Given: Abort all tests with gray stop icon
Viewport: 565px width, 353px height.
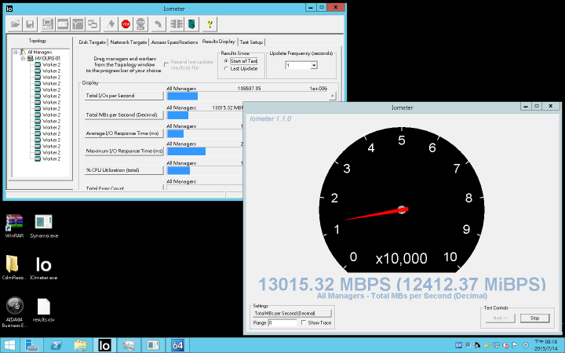Looking at the screenshot, I should tap(140, 24).
